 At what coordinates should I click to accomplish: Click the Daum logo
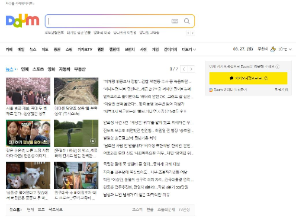[22, 21]
